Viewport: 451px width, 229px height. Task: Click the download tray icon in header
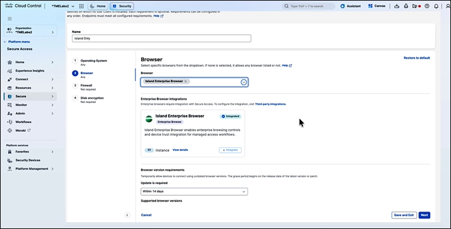(x=397, y=6)
